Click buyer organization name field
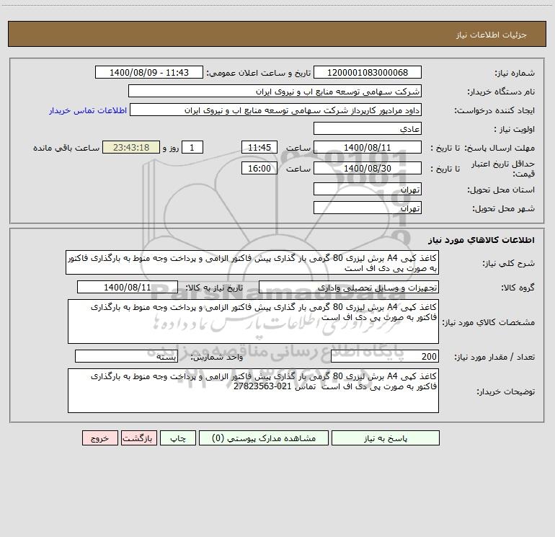The image size is (555, 537). tap(275, 91)
